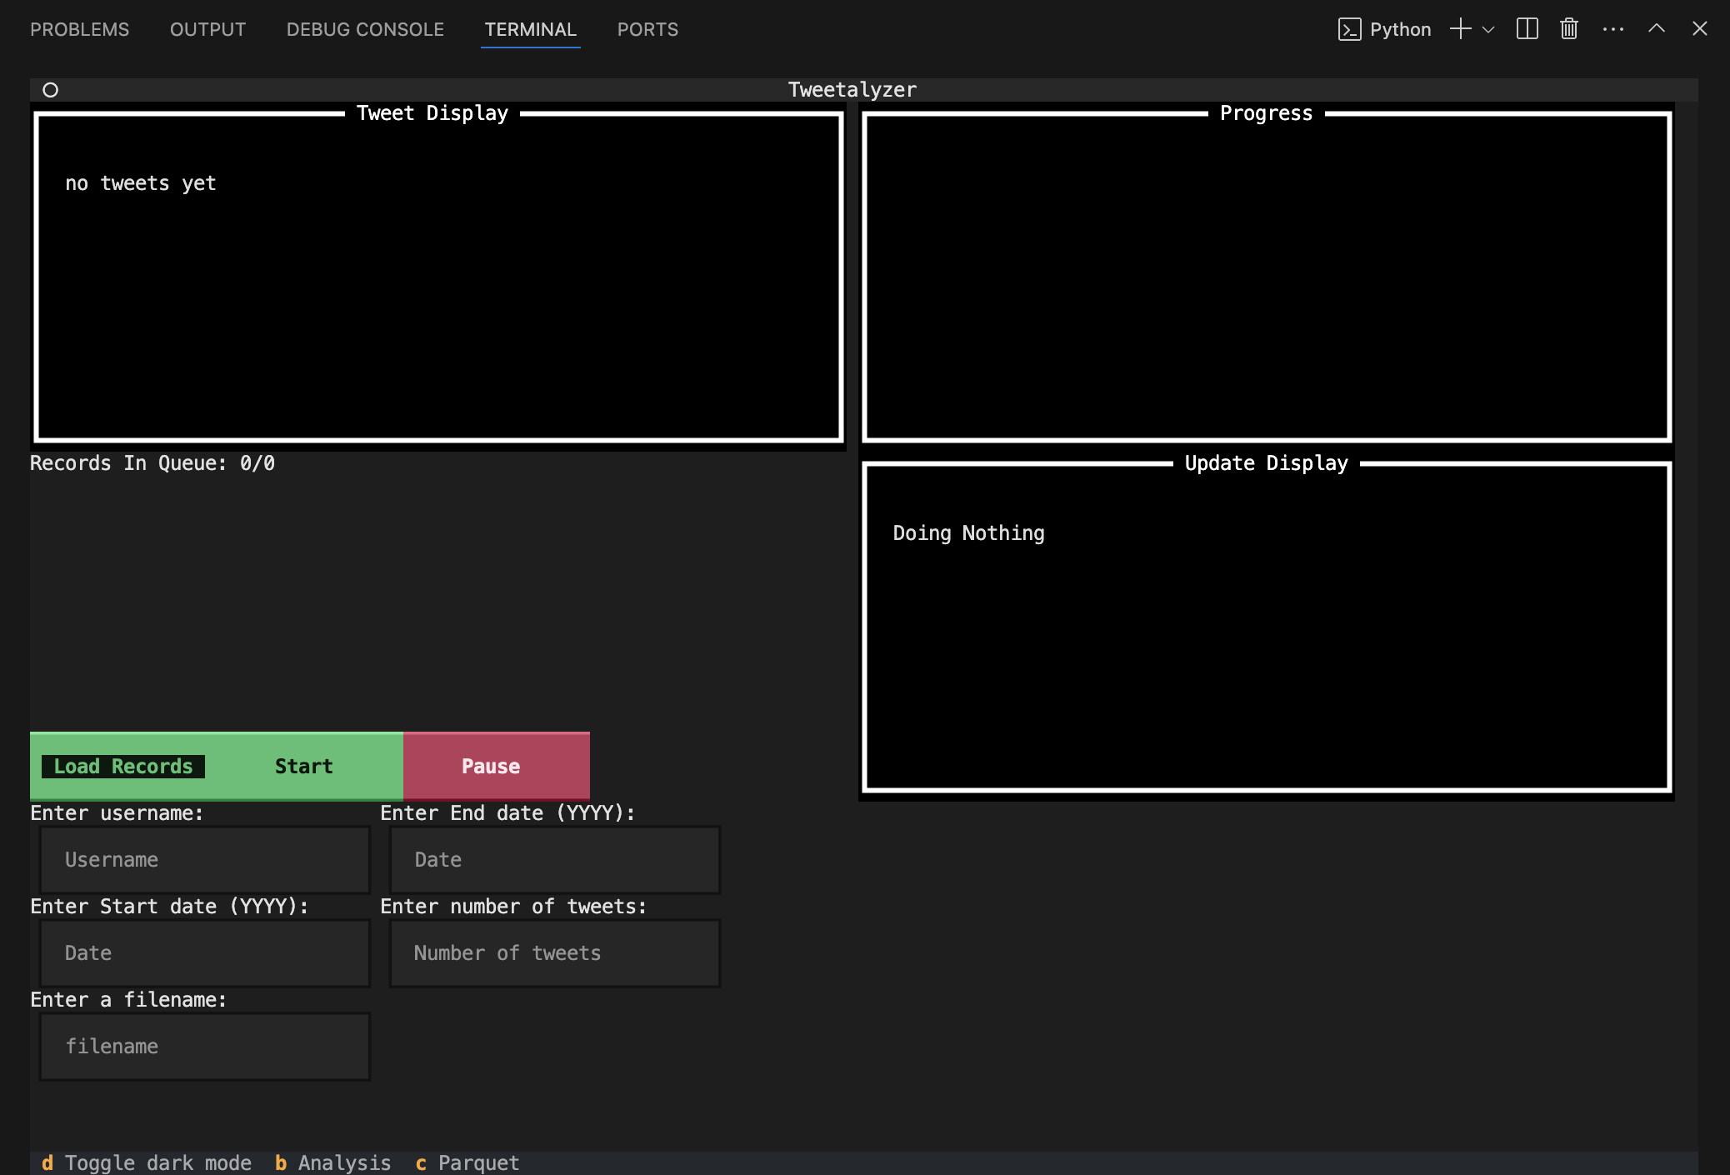1730x1175 pixels.
Task: Close the terminal panel
Action: (1700, 29)
